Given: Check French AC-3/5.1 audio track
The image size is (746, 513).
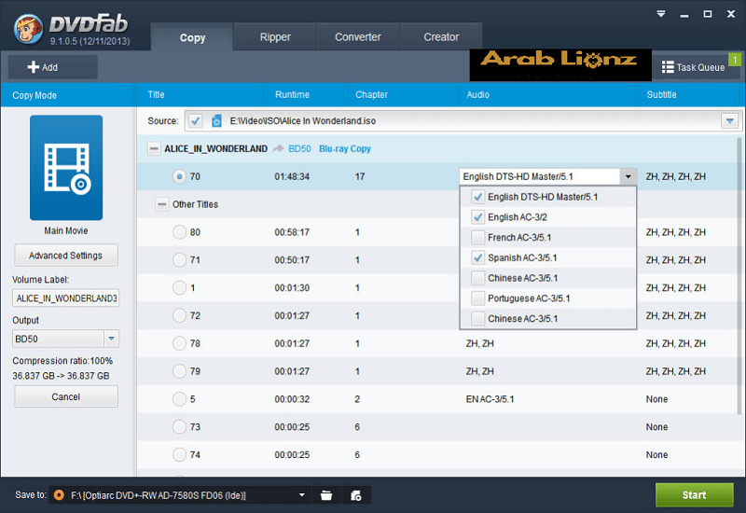Looking at the screenshot, I should 477,237.
